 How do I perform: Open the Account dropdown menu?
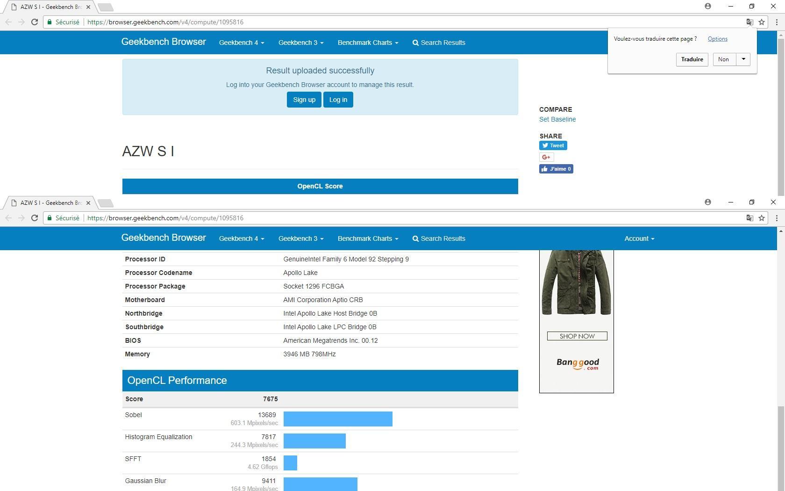(x=639, y=238)
